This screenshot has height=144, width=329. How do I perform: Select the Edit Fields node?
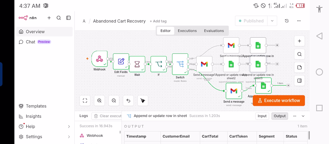(x=121, y=61)
